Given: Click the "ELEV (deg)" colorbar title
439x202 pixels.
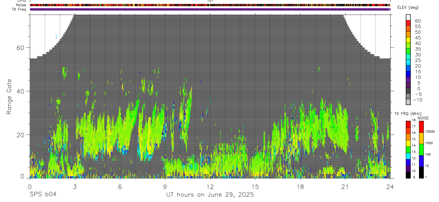Looking at the screenshot, I should pyautogui.click(x=408, y=7).
